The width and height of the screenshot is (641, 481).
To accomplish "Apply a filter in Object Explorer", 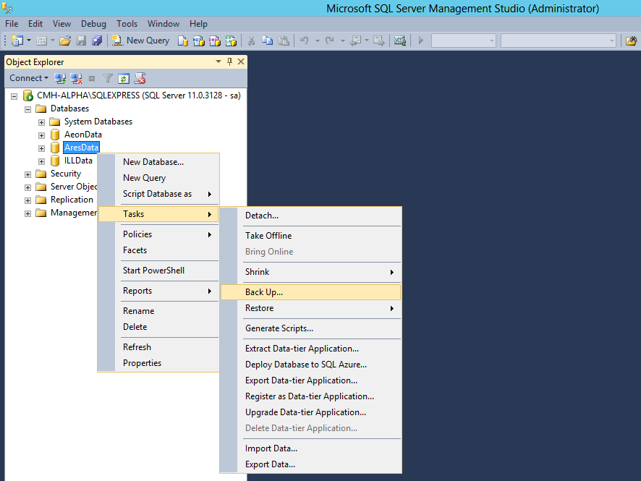I will pyautogui.click(x=106, y=77).
